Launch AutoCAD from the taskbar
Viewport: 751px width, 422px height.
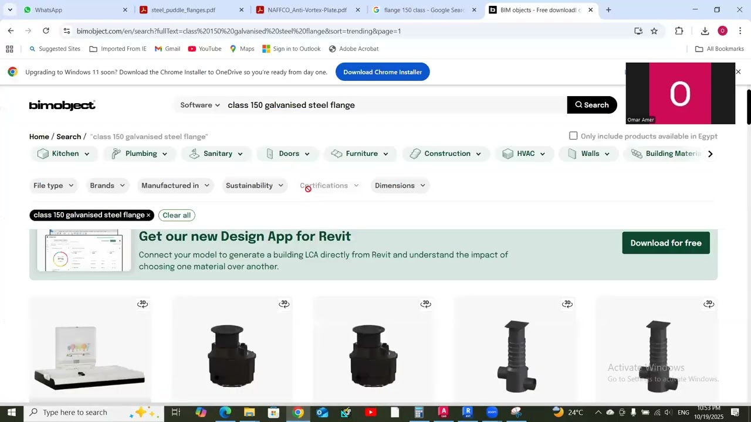pos(443,413)
